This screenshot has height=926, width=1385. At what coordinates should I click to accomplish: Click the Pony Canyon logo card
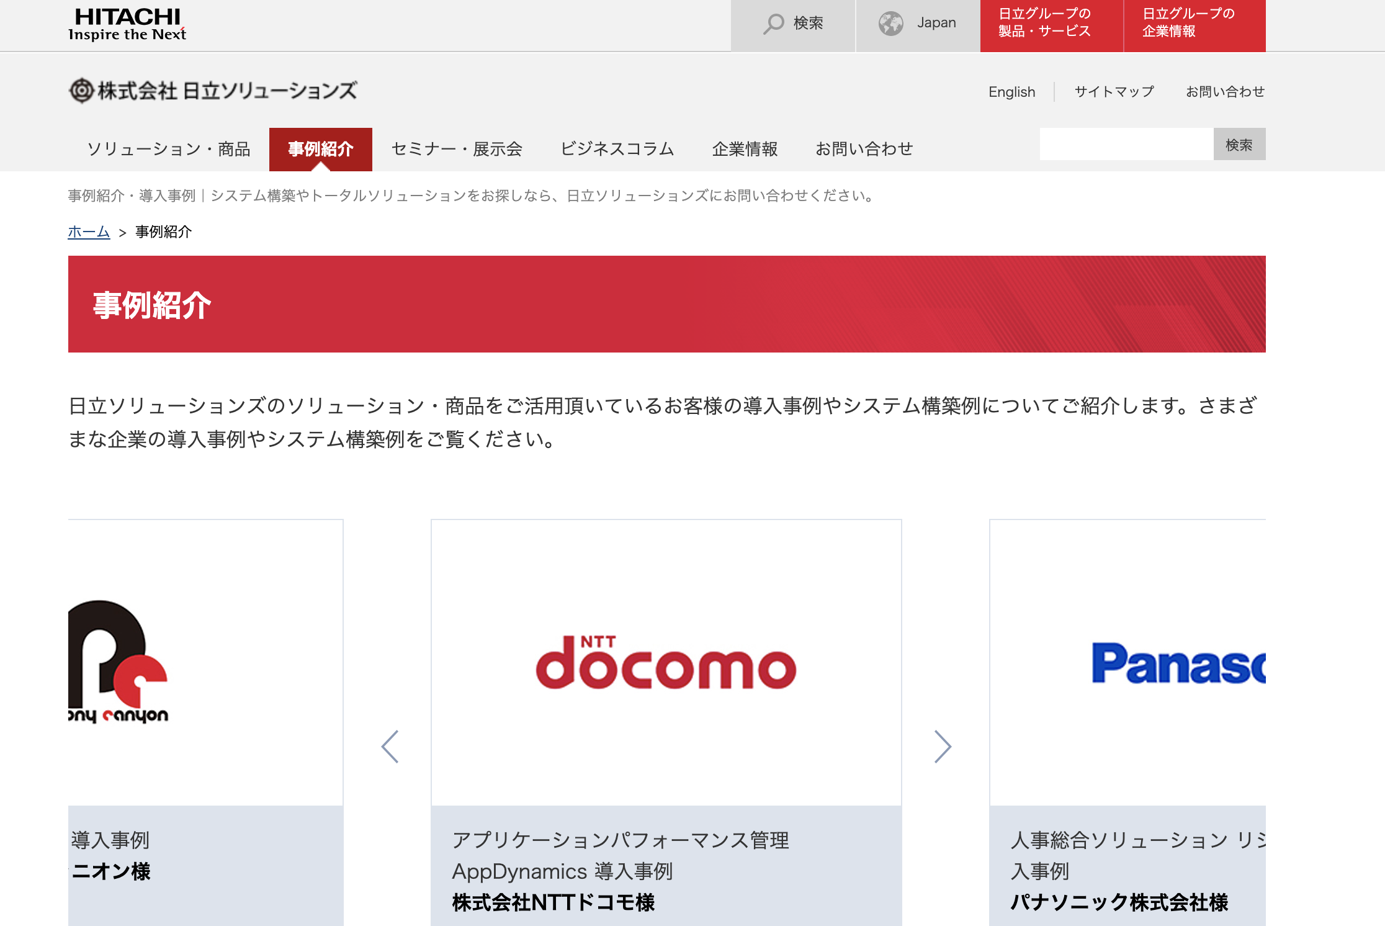[205, 662]
